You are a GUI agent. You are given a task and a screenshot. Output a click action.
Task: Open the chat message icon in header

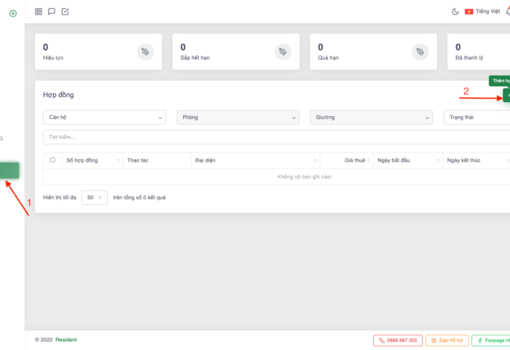[x=52, y=12]
